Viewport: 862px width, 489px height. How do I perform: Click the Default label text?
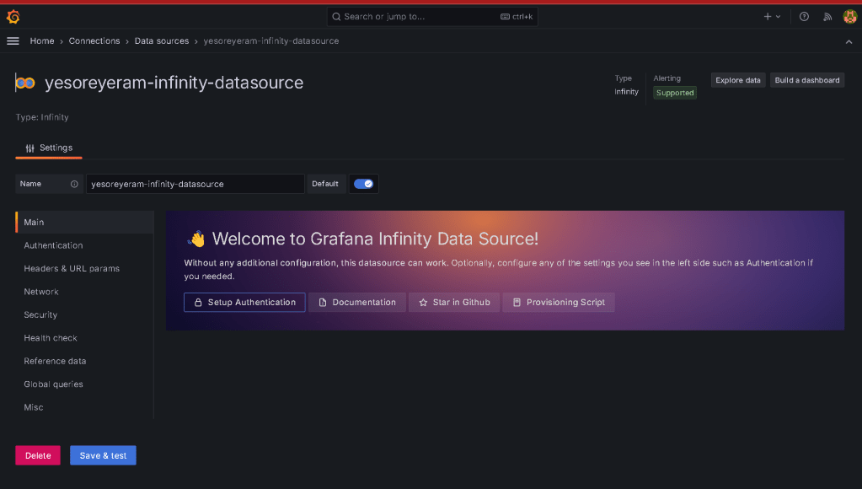pyautogui.click(x=325, y=185)
